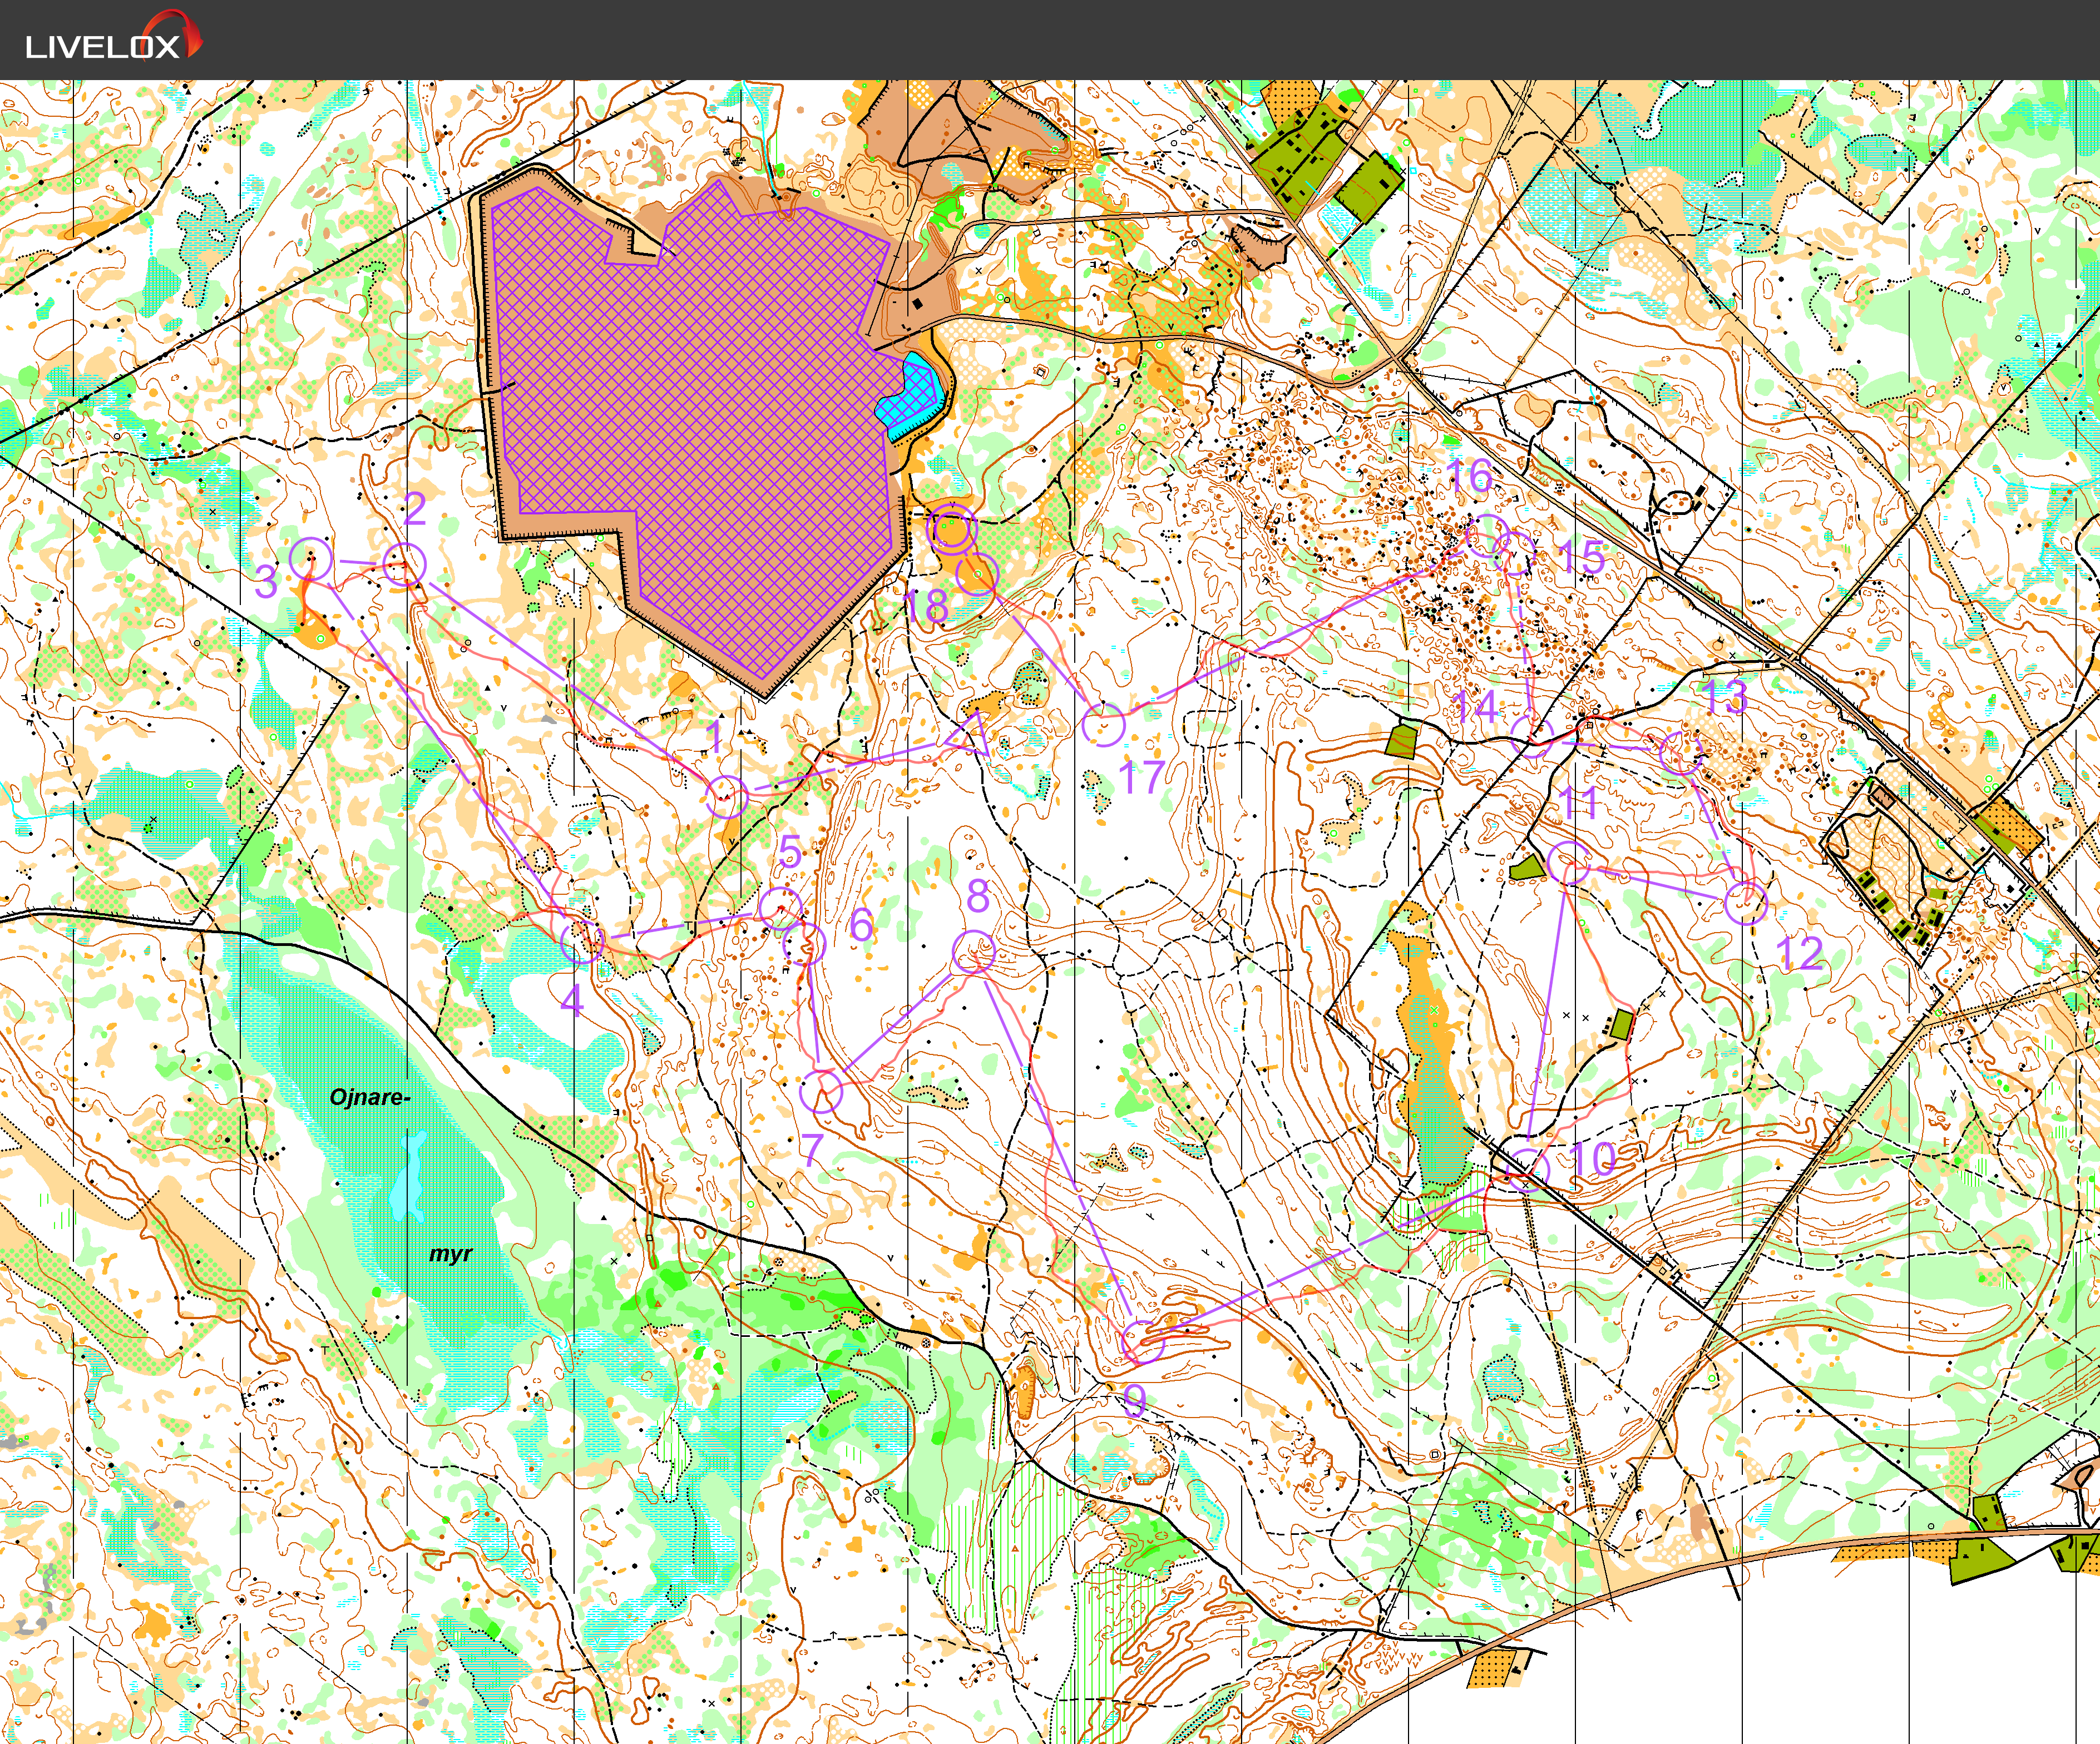Click the Ojnare- map label
The image size is (2100, 1744).
pos(370,1097)
